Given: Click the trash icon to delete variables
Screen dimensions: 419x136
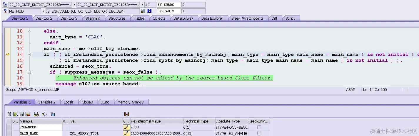Looking at the screenshot, I should pyautogui.click(x=9, y=114).
